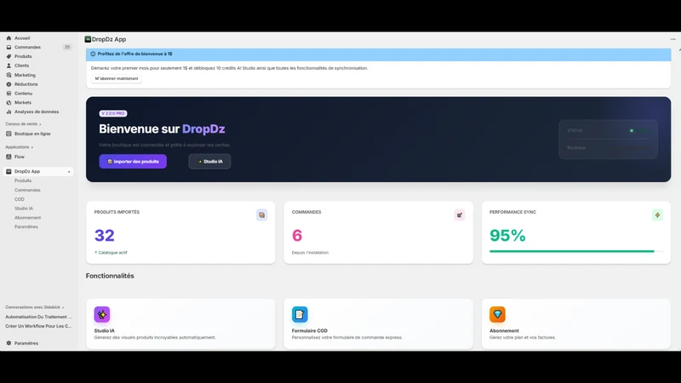Click the number 6 on Commandes card

[297, 236]
